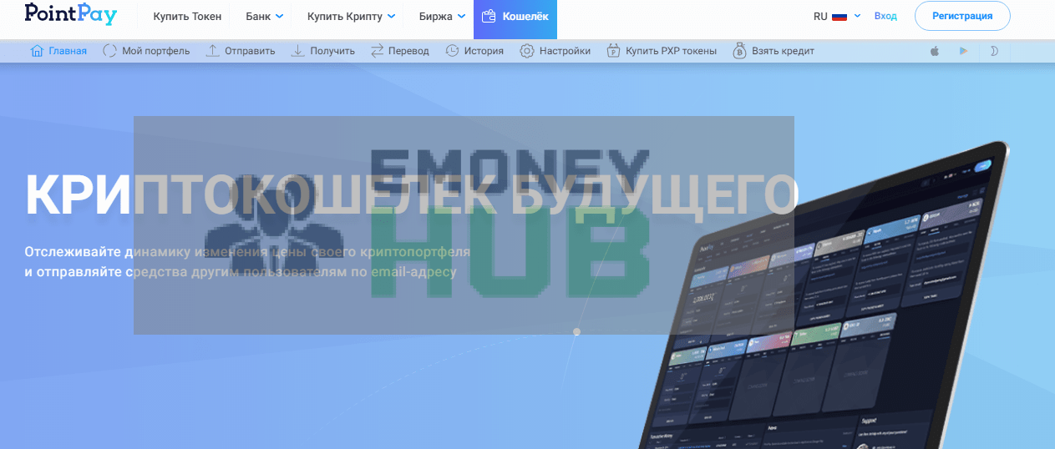Viewport: 1055px width, 449px height.
Task: Open Настройки settings
Action: 555,51
